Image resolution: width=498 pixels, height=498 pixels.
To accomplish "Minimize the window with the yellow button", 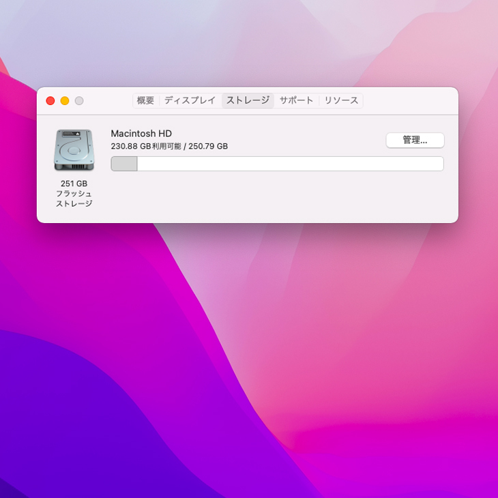I will point(65,101).
